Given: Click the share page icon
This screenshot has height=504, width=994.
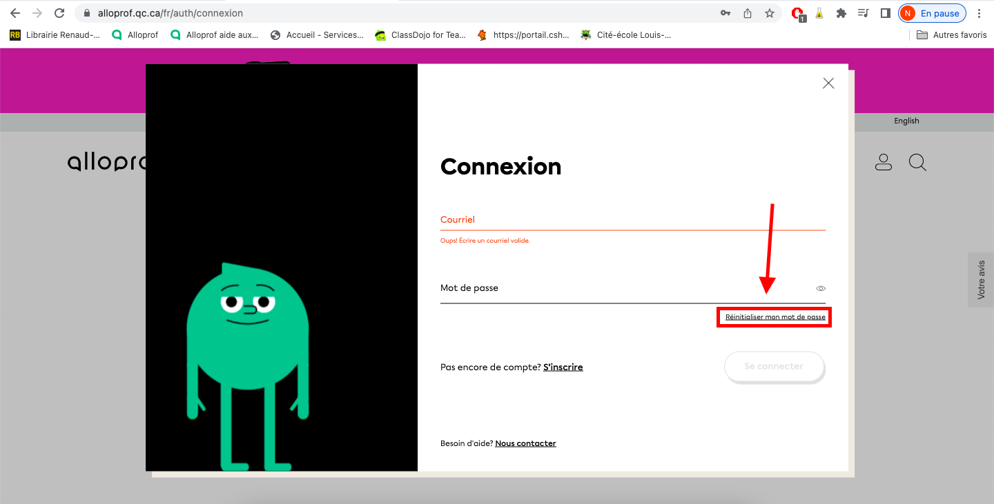Looking at the screenshot, I should [748, 13].
